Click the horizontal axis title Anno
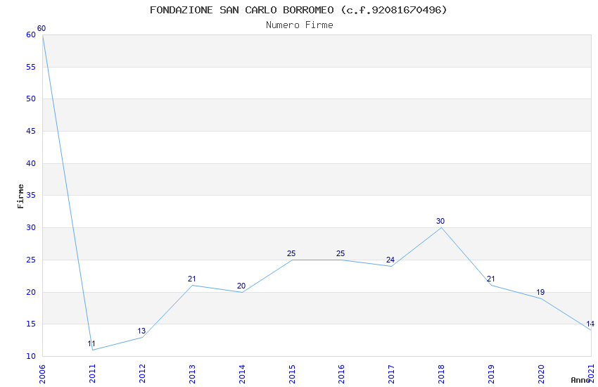This screenshot has height=387, width=598. (x=580, y=380)
